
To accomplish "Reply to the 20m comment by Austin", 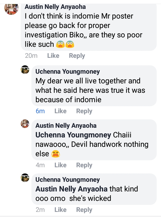I will [77, 56].
